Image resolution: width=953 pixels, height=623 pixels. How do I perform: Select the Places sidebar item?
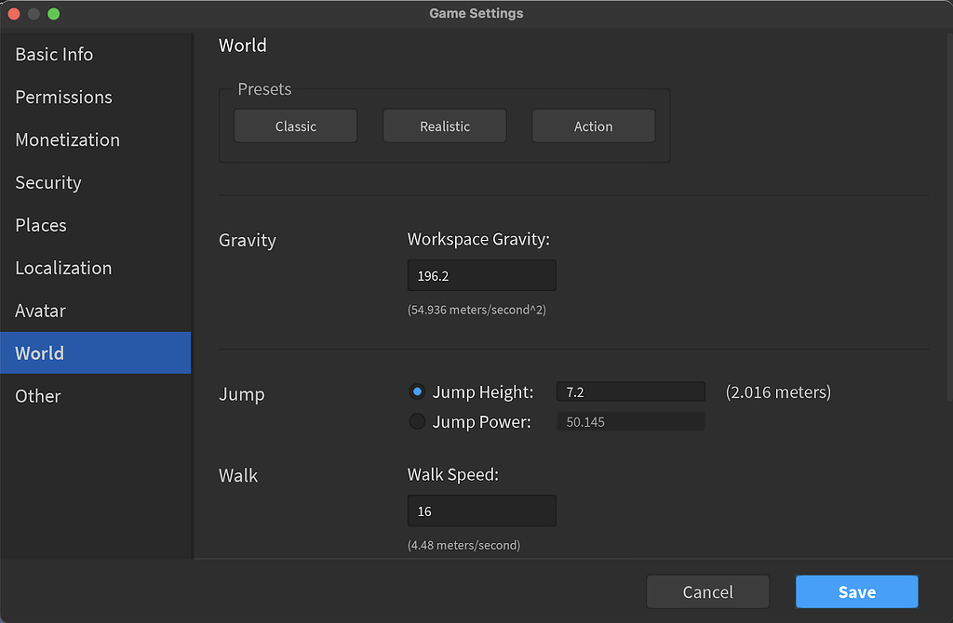click(41, 226)
